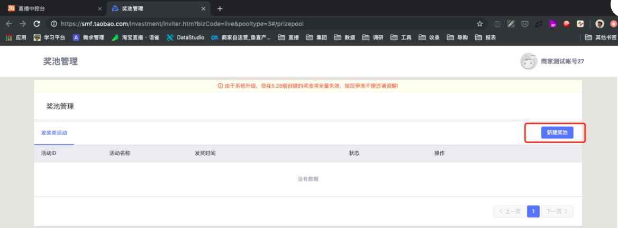Open the 报表 bookmarks folder
618x228 pixels.
486,38
